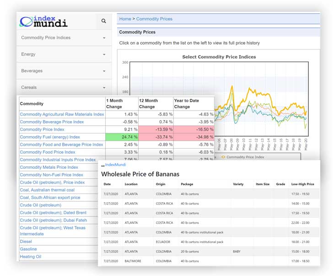This screenshot has width=334, height=276.
Task: Open Coal, Australian thermal coal link
Action: coord(47,190)
